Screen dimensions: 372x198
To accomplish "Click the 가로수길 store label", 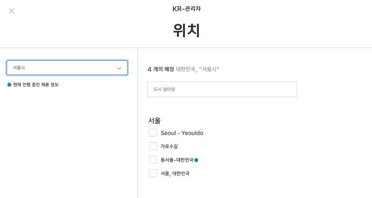I will pyautogui.click(x=169, y=146).
